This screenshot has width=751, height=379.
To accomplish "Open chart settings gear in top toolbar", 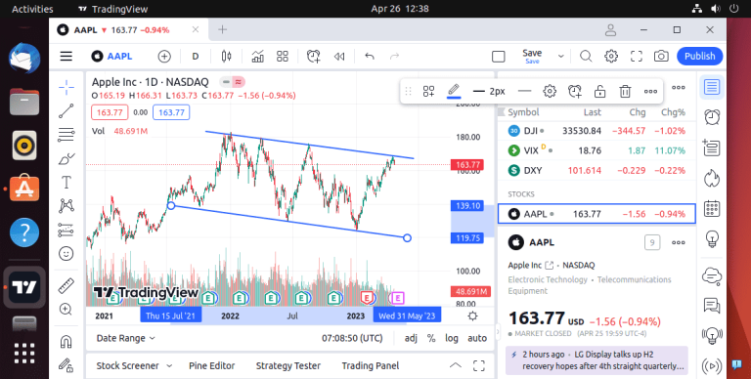I will point(611,57).
